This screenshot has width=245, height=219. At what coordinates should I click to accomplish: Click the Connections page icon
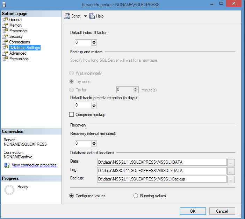coord(5,42)
